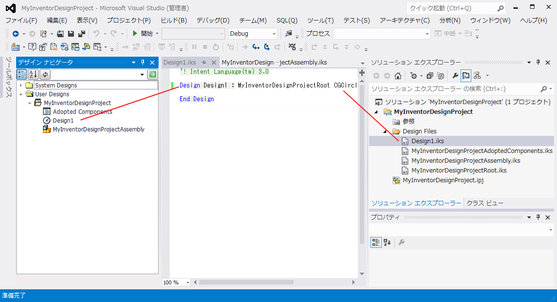Switch to the Design1.iks editor tab
This screenshot has height=302, width=557.
pyautogui.click(x=180, y=63)
